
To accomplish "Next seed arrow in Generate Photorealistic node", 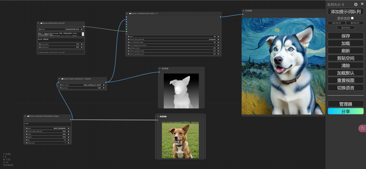I will [69, 128].
